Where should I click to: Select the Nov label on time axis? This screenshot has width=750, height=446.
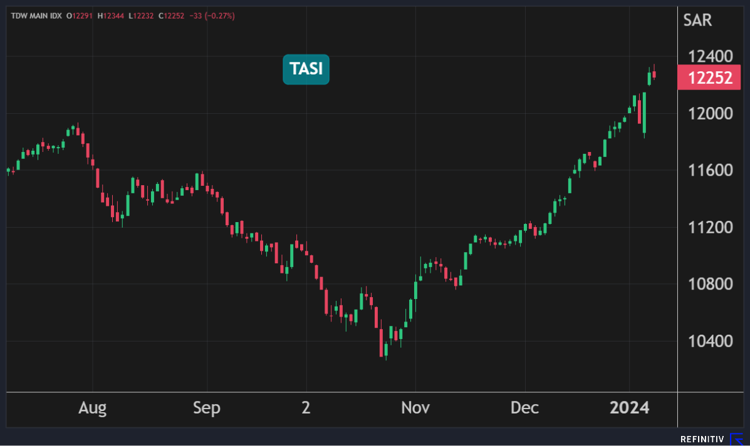(415, 408)
